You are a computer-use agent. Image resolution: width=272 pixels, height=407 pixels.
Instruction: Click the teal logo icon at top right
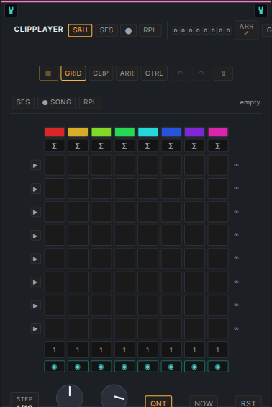click(261, 11)
